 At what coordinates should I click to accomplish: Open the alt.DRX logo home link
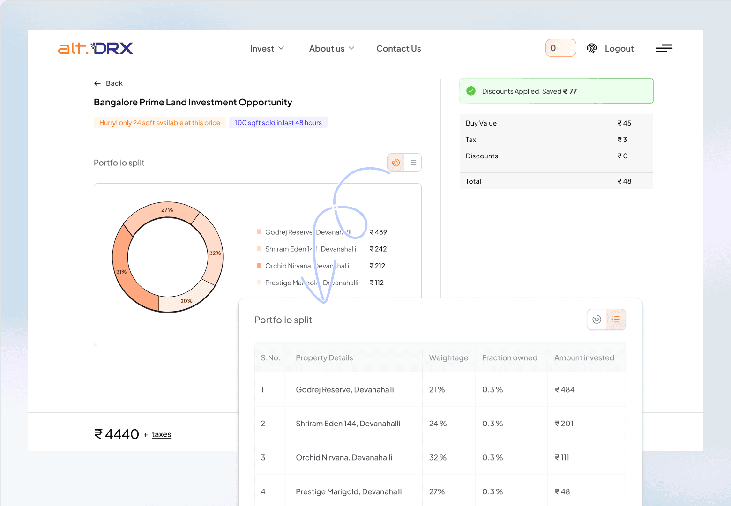click(x=95, y=48)
